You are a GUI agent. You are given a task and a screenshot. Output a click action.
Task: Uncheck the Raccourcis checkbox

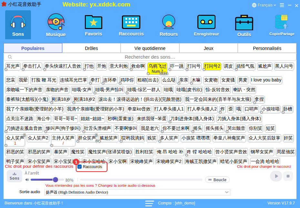click(x=80, y=167)
